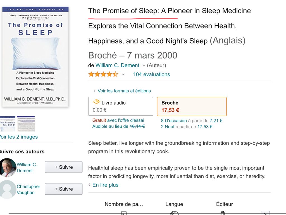This screenshot has height=215, width=286.
Task: Follow William C. Dement with Suivre button
Action: click(x=64, y=167)
